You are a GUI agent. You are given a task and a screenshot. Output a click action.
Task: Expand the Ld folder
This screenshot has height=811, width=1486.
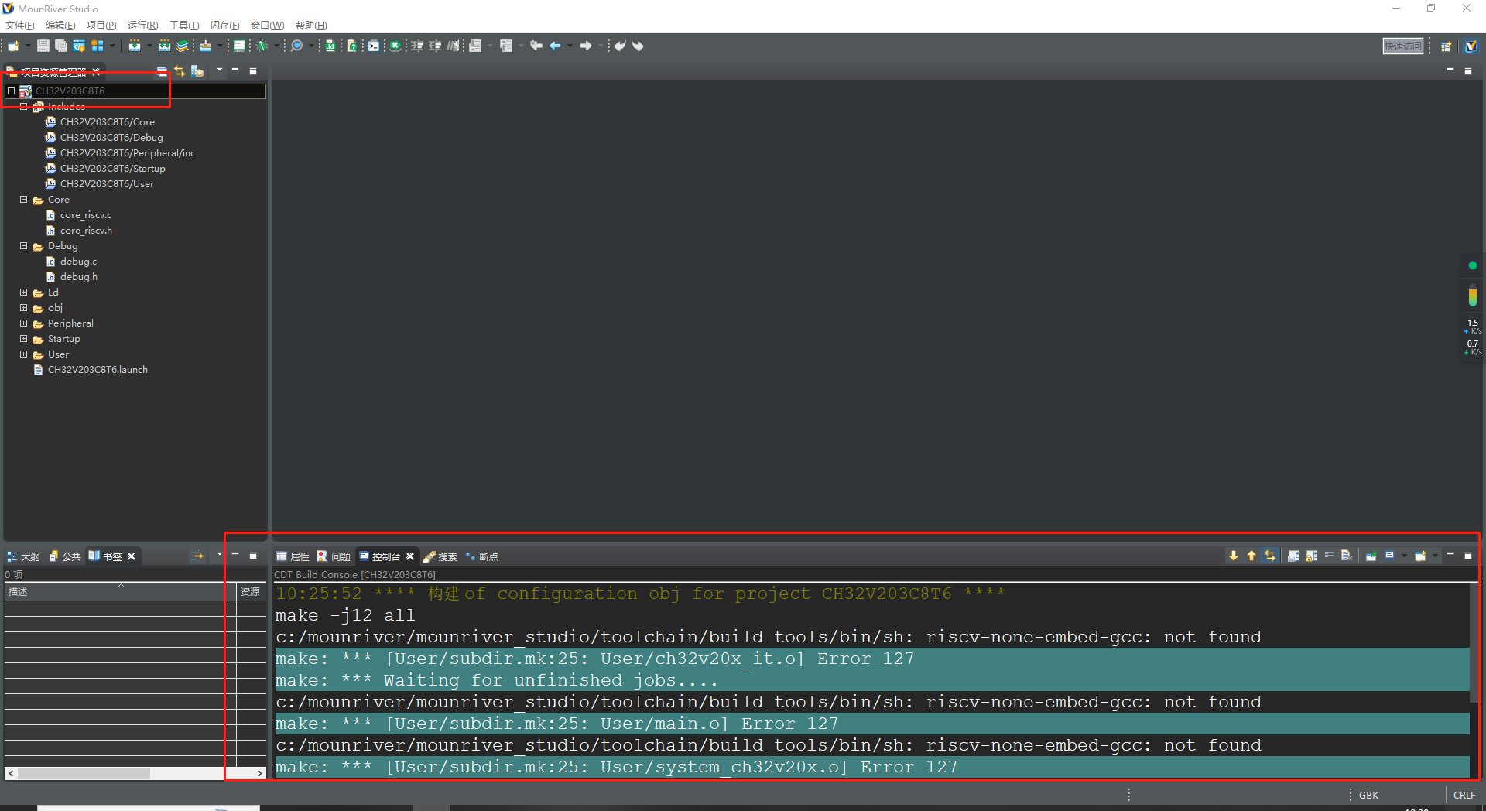click(23, 292)
